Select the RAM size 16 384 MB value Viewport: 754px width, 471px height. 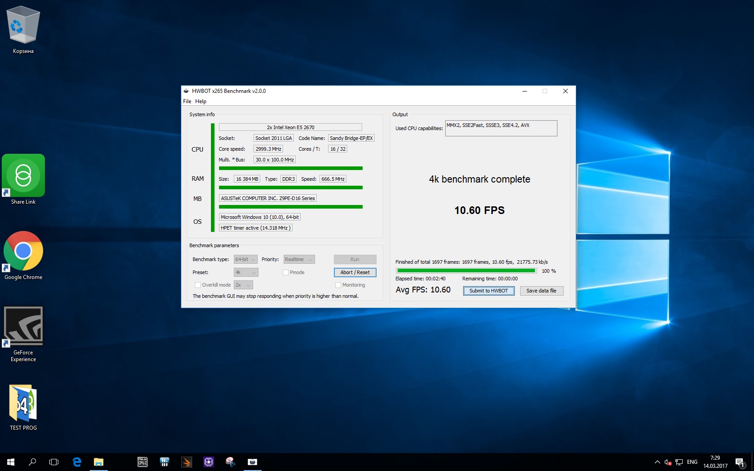coord(247,179)
